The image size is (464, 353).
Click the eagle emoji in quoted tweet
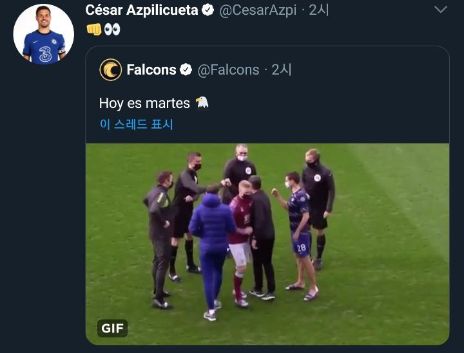[x=202, y=103]
